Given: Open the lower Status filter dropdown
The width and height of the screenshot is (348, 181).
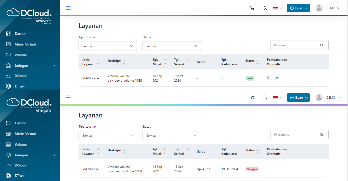Looking at the screenshot, I should [172, 135].
